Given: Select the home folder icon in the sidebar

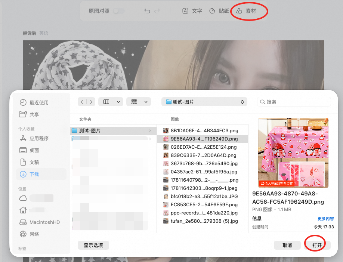Looking at the screenshot, I should pyautogui.click(x=23, y=210).
